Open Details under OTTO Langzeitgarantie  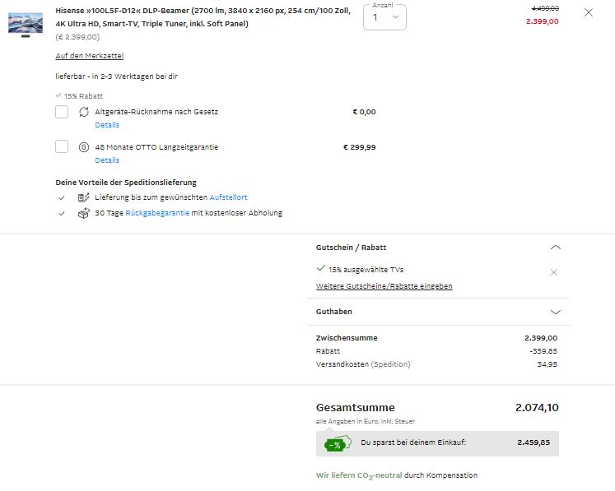(107, 160)
